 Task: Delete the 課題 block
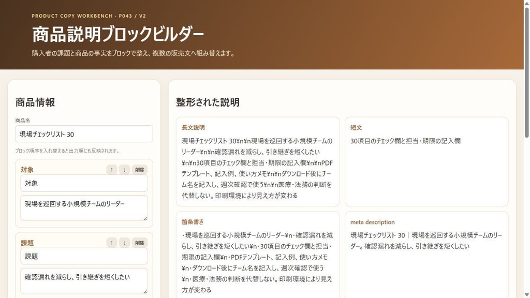pyautogui.click(x=140, y=243)
